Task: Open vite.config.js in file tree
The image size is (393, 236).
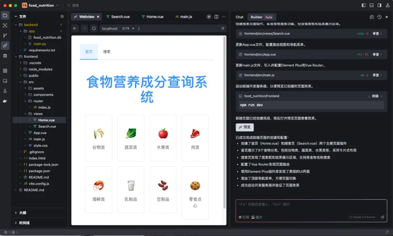Action: click(39, 184)
